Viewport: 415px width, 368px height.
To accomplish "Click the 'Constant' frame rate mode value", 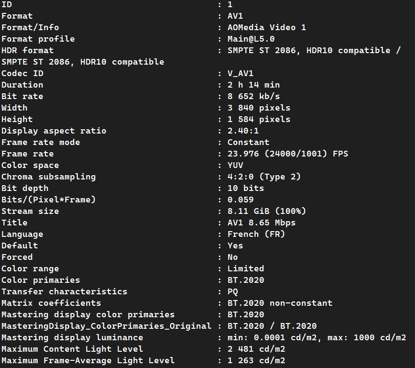I will click(248, 142).
